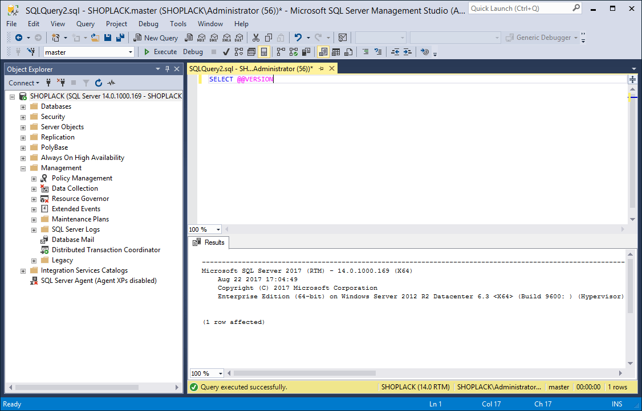
Task: Expand the Databases node
Action: [x=23, y=107]
